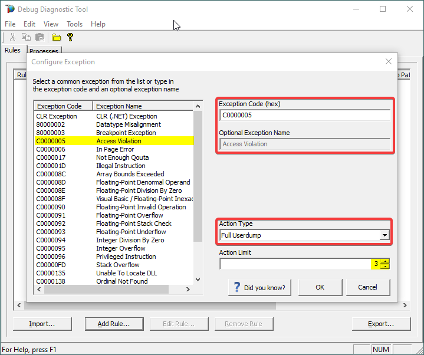Click the Paste clipboard toolbar icon
This screenshot has height=355, width=424.
pyautogui.click(x=40, y=38)
